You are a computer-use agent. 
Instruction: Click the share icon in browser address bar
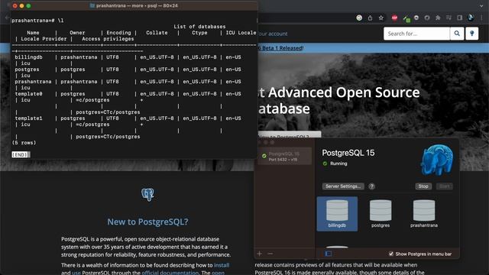[370, 18]
